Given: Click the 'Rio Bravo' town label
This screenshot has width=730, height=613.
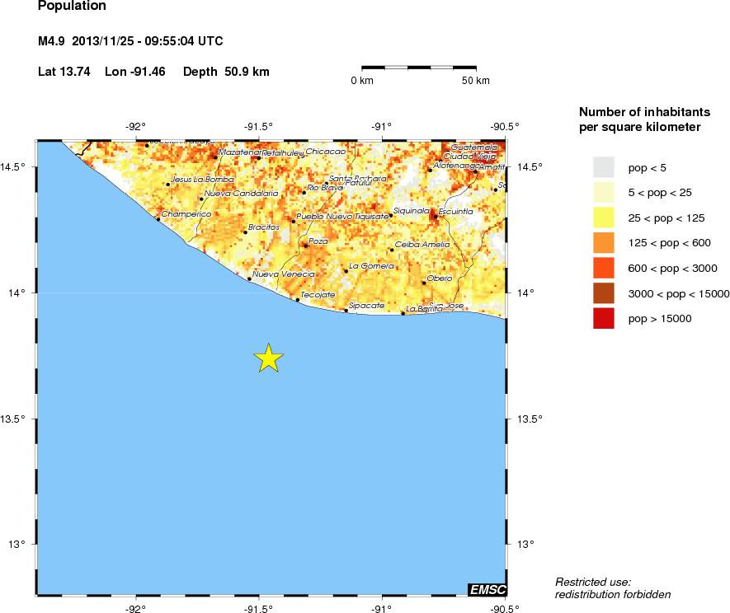Looking at the screenshot, I should (325, 188).
